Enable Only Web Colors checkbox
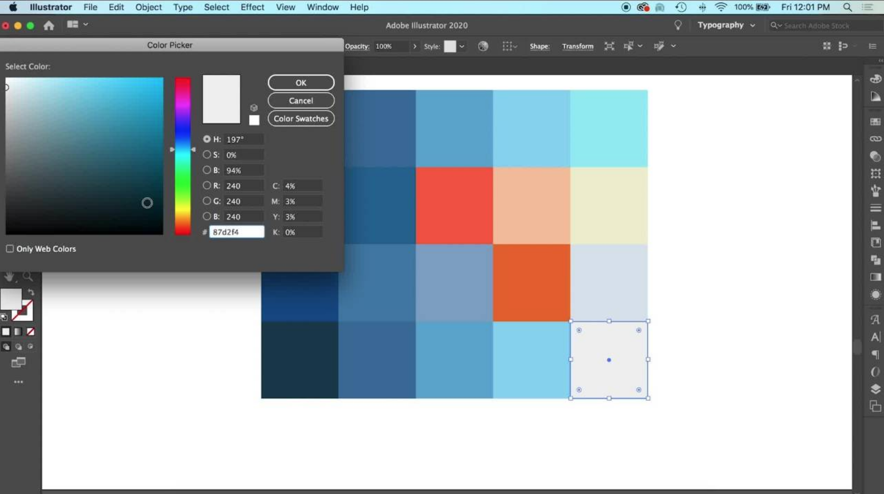The image size is (884, 494). click(10, 249)
